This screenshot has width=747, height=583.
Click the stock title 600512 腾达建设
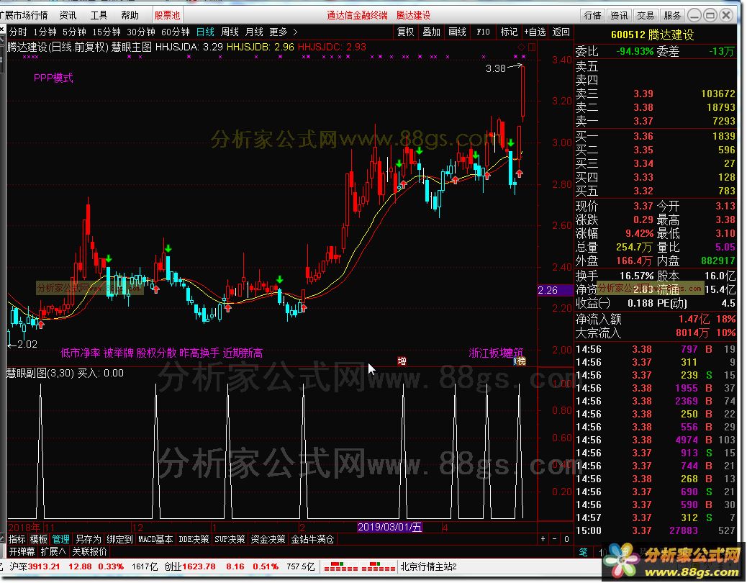[652, 35]
